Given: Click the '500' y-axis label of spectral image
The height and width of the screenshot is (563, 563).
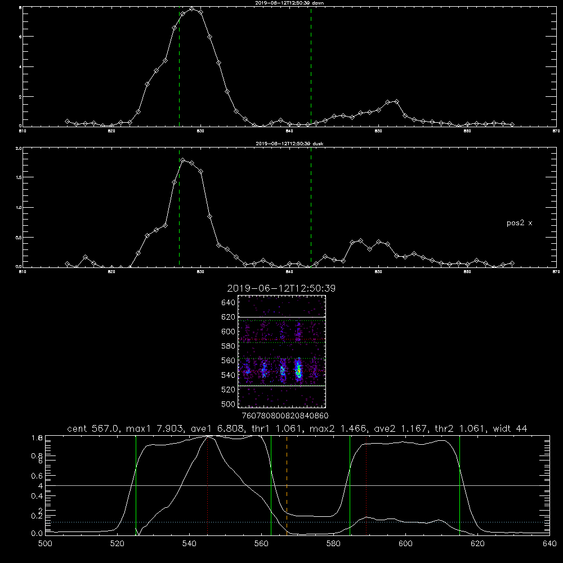Looking at the screenshot, I should pyautogui.click(x=229, y=404).
